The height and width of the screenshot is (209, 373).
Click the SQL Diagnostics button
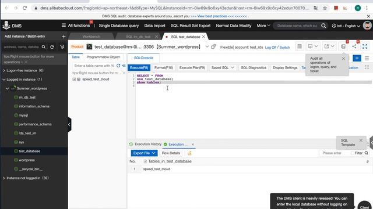(x=254, y=67)
